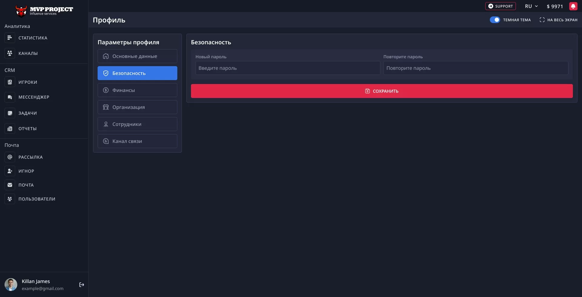Open the Support link
The image size is (582, 297).
[x=500, y=6]
